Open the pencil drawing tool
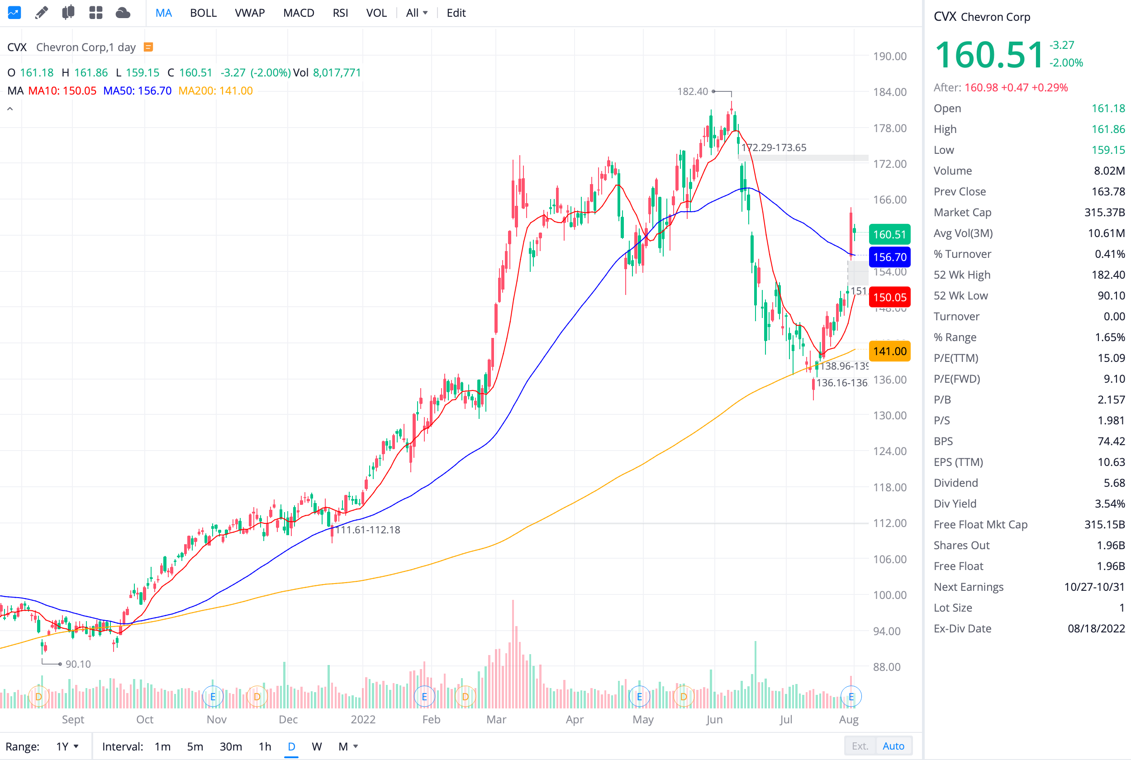This screenshot has height=760, width=1131. point(42,13)
